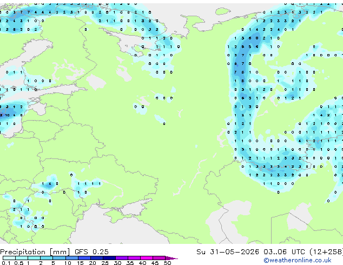Click the 35–40 mm legend swatch
Screen dimensions: 343x265
(134, 258)
